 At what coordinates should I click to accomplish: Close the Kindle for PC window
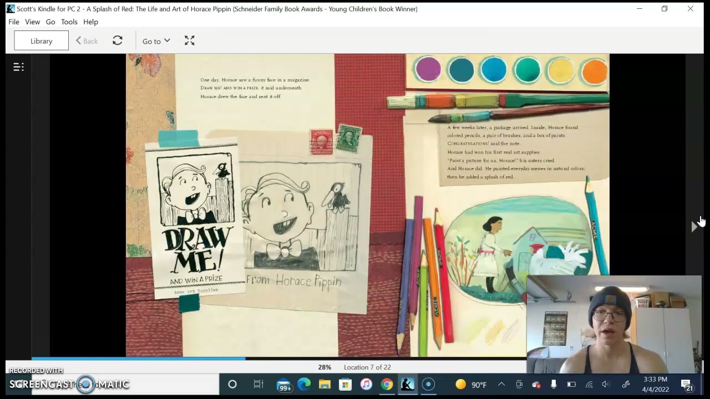click(691, 9)
